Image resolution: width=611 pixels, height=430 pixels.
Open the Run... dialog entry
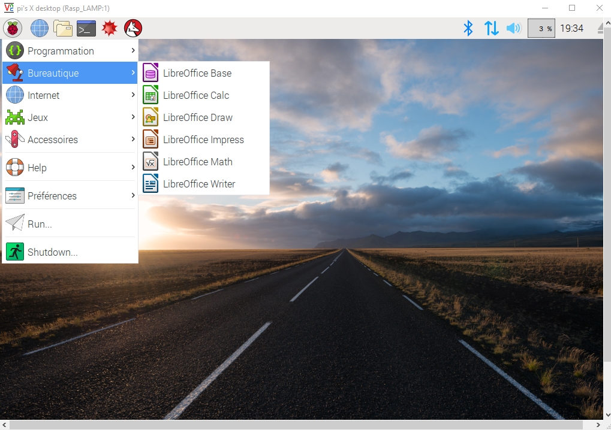[x=70, y=224]
